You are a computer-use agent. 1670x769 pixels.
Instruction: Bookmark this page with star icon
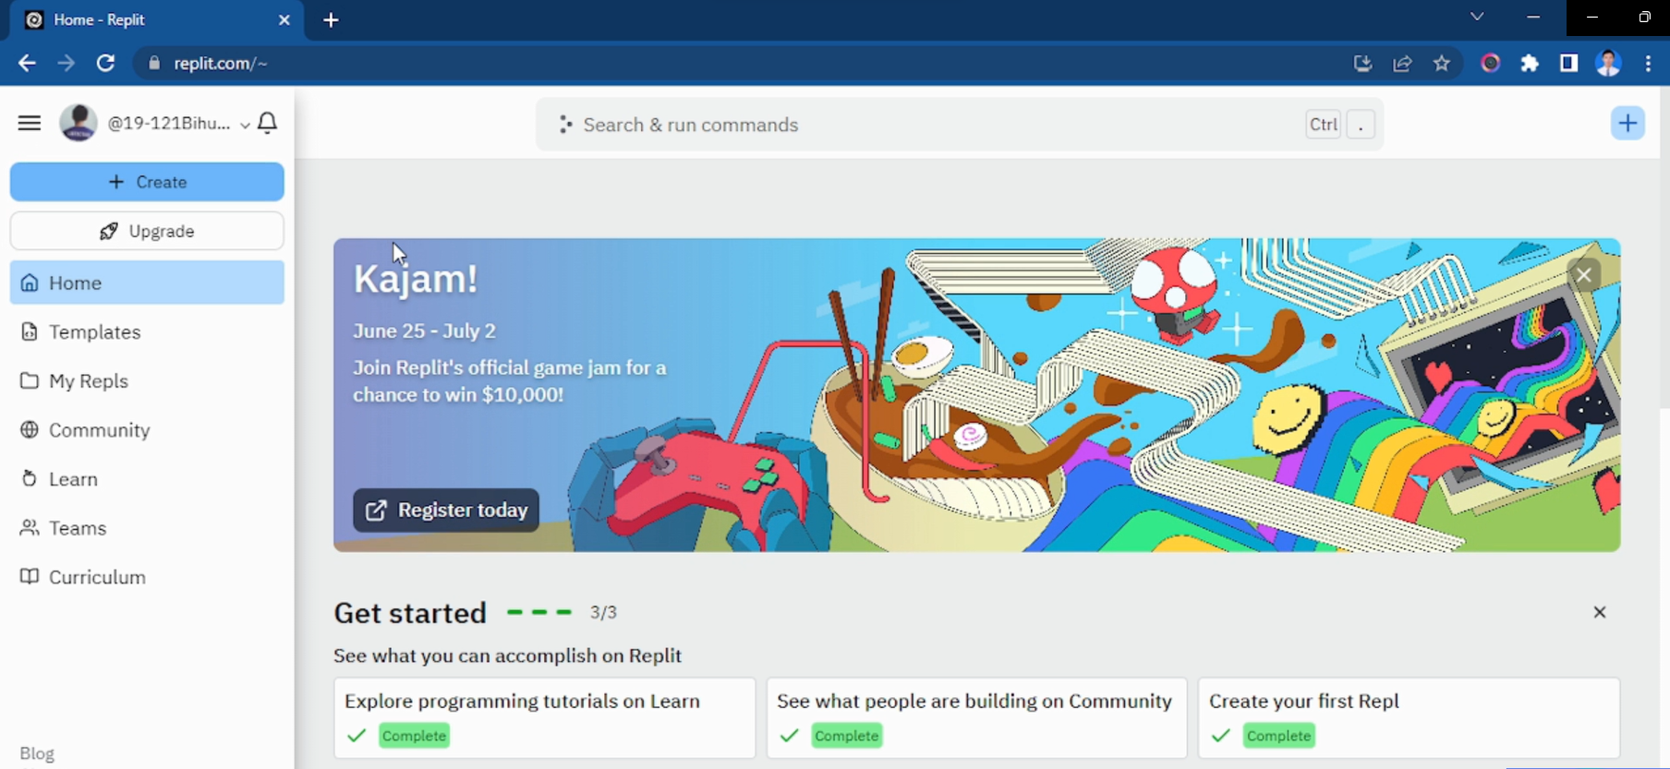tap(1441, 64)
